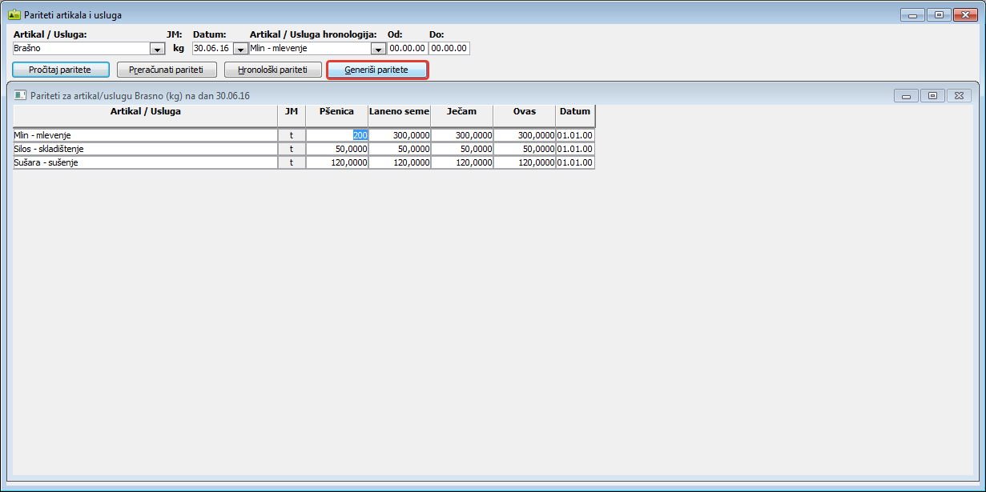Viewport: 986px width, 492px height.
Task: Click the Laneno seme column header
Action: (399, 112)
